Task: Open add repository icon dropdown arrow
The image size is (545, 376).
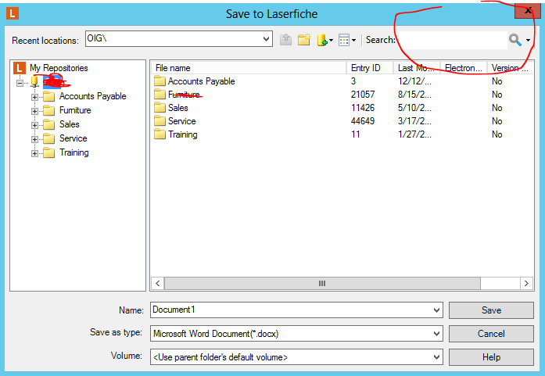Action: click(331, 41)
